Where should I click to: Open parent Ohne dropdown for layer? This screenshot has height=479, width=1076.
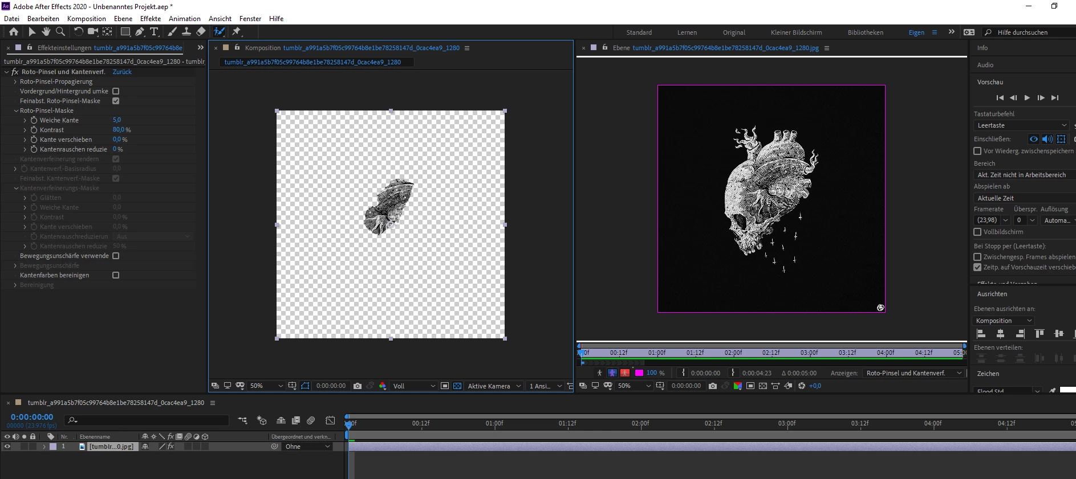click(x=307, y=447)
